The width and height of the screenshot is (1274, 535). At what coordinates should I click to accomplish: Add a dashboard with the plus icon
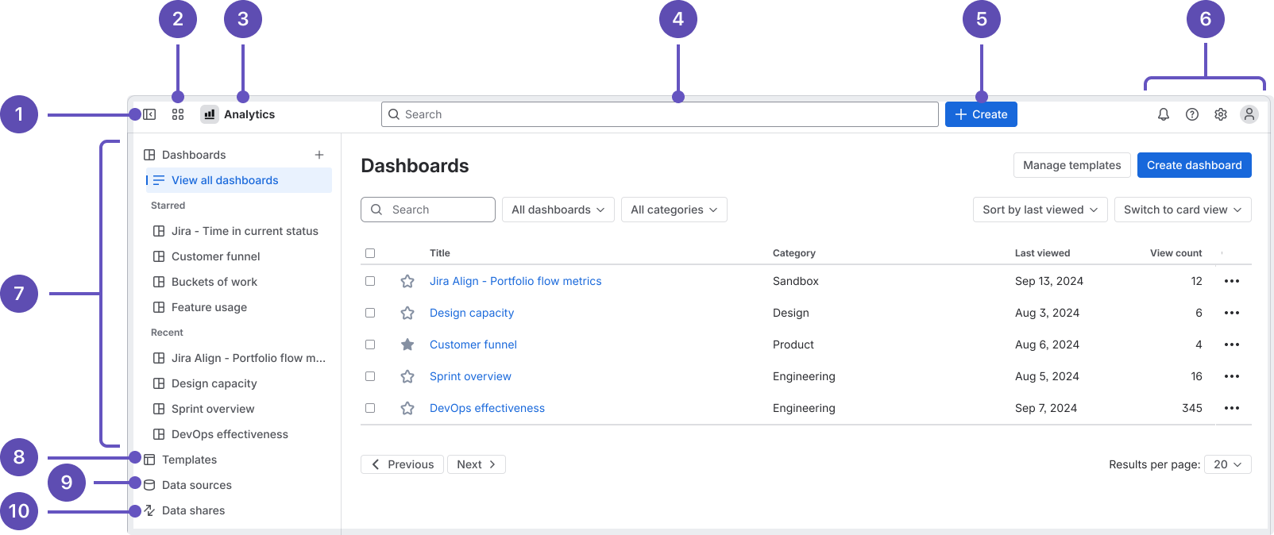[319, 155]
